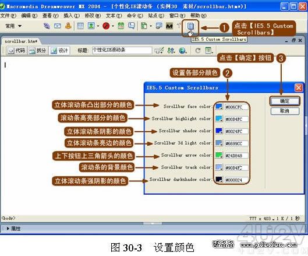Click the arrow color field #24D848
The image size is (308, 256).
236,156
